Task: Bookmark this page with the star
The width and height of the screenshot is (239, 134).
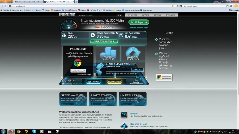Action: [x=173, y=6]
